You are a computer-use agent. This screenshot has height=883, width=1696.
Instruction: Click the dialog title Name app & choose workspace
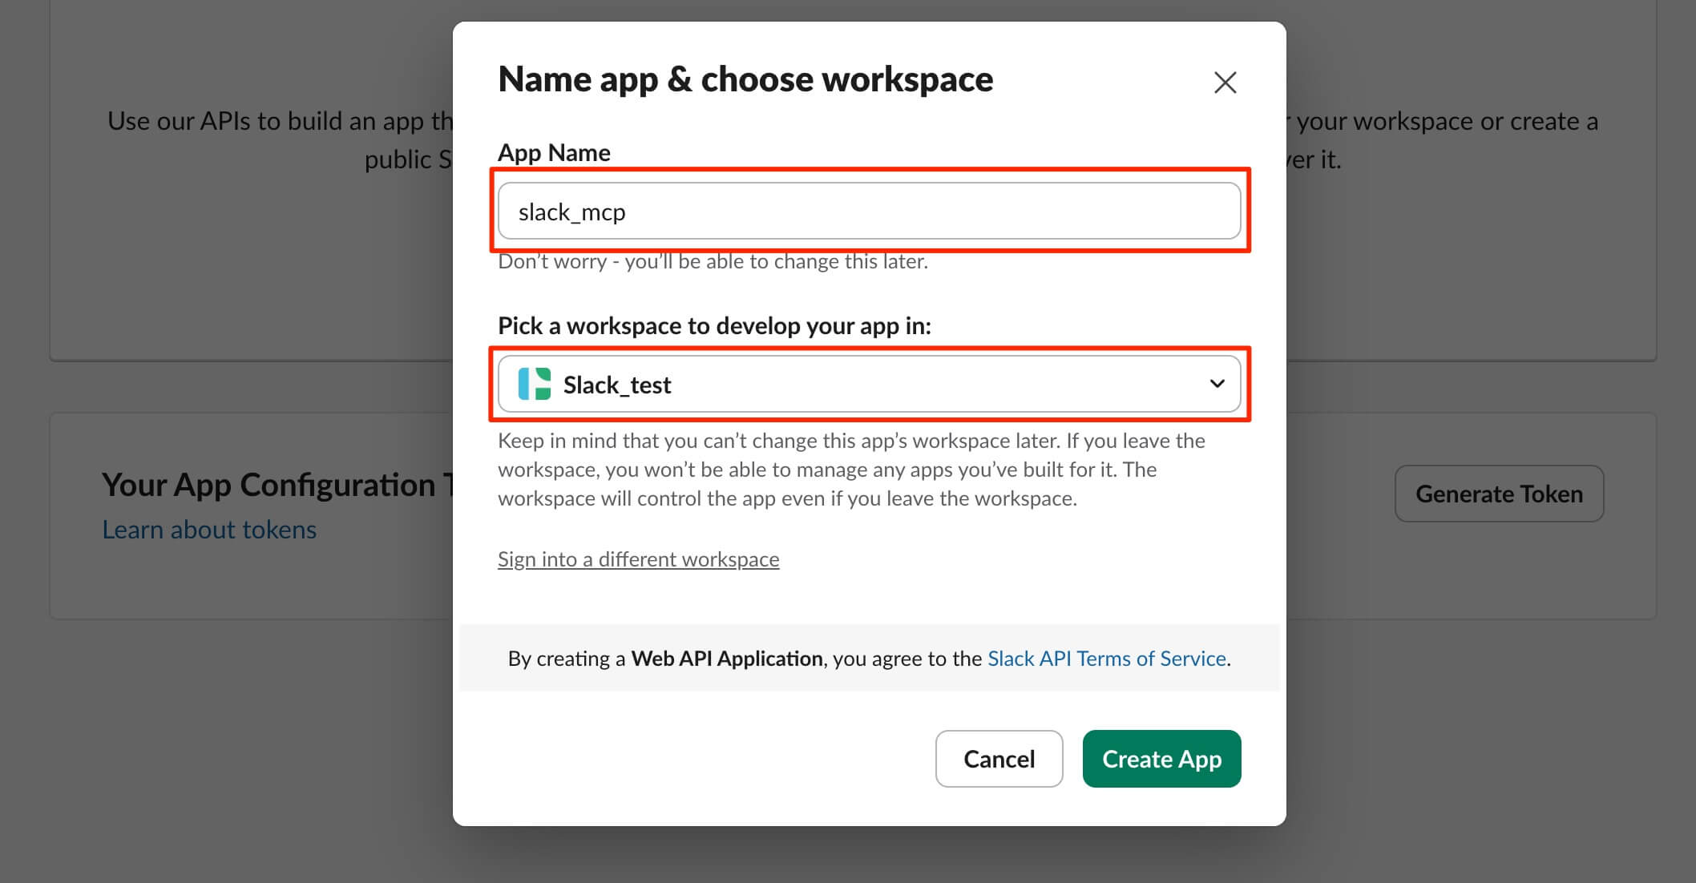[745, 79]
